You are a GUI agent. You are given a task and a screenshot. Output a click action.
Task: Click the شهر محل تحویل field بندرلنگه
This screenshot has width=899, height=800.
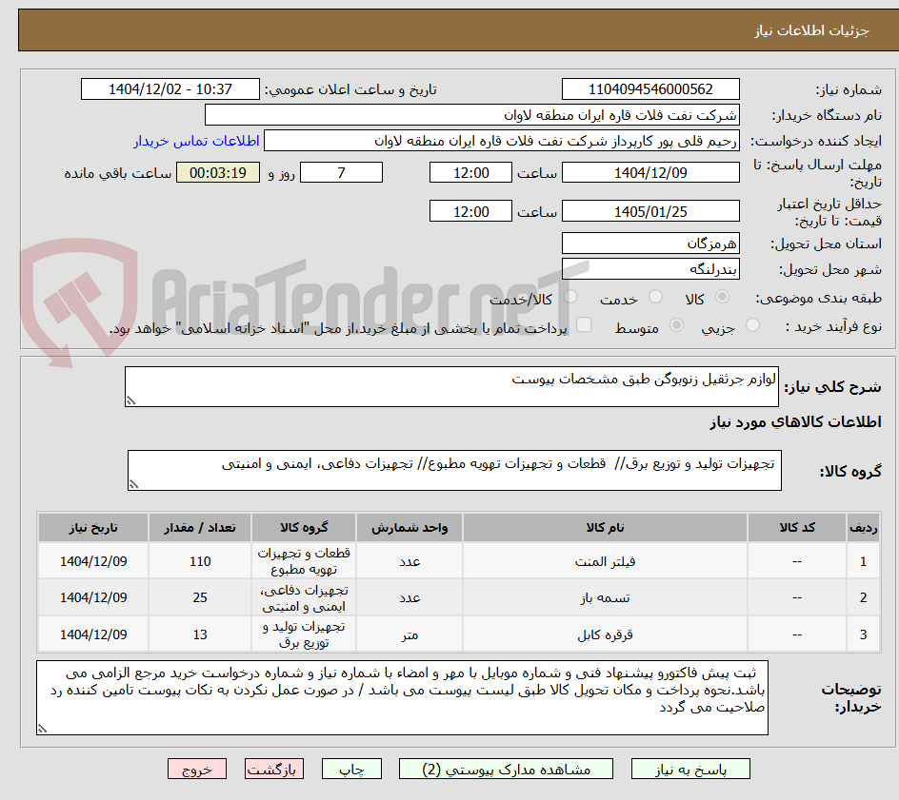[x=650, y=269]
